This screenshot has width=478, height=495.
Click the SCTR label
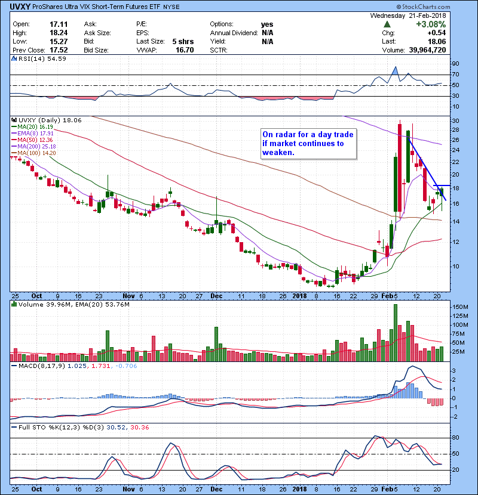click(219, 50)
